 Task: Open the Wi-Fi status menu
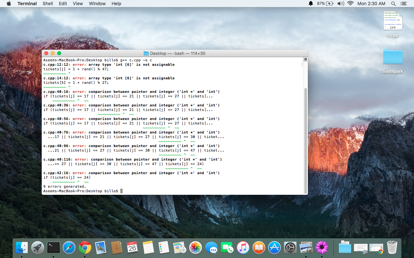click(x=351, y=4)
